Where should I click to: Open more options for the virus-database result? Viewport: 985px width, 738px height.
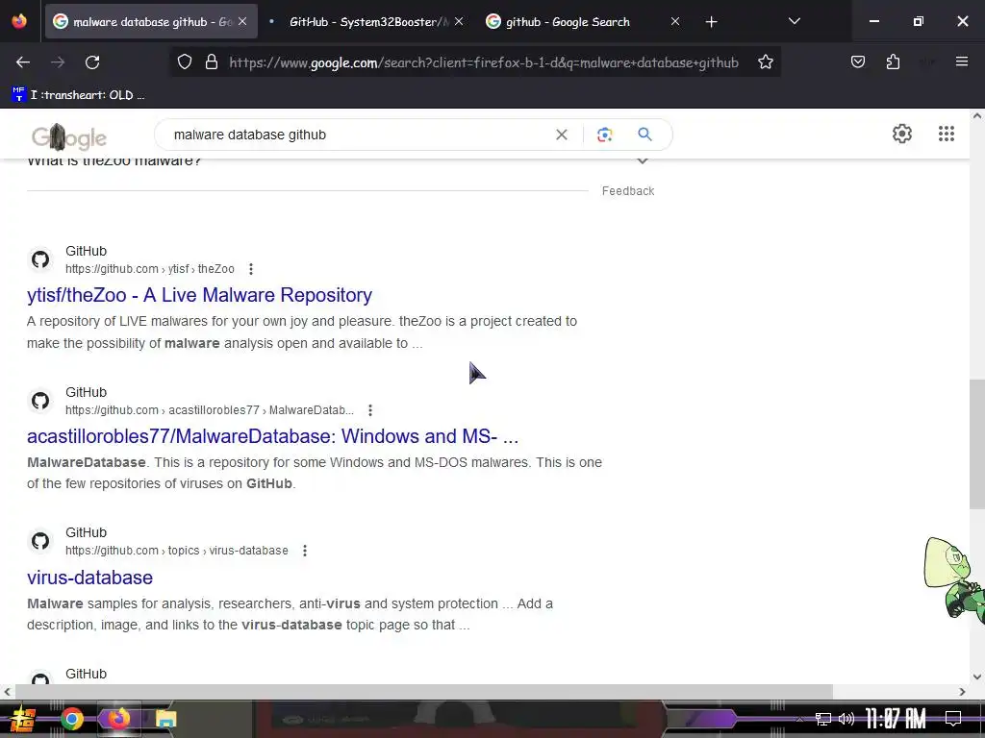coord(305,551)
